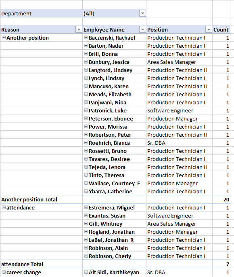
Task: Collapse Tinto, Theresa row
Action: pos(86,175)
